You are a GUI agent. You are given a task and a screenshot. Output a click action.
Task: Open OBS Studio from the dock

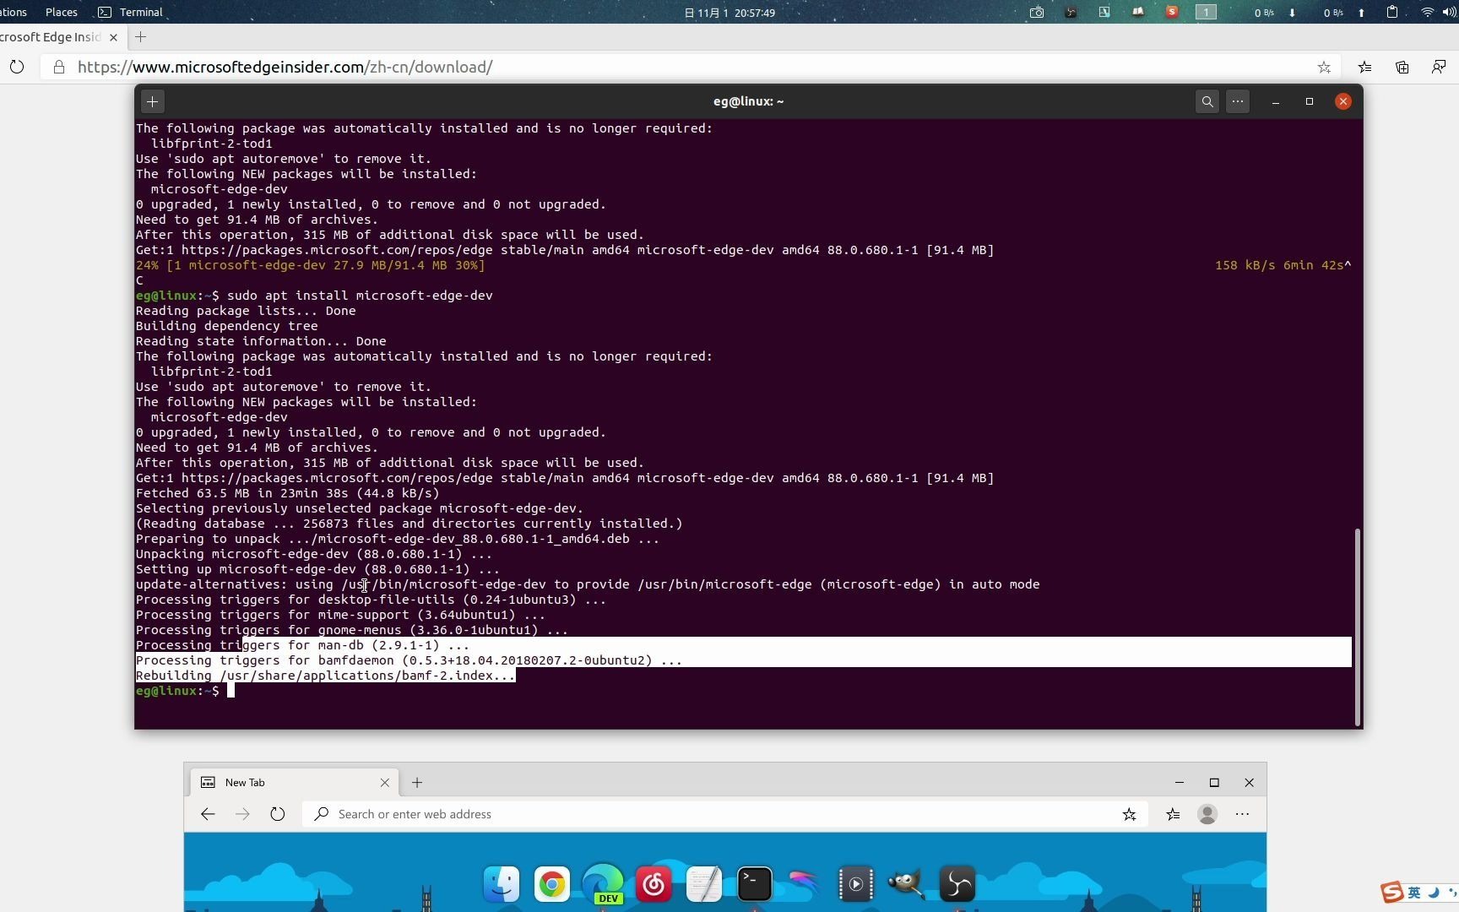tap(957, 883)
